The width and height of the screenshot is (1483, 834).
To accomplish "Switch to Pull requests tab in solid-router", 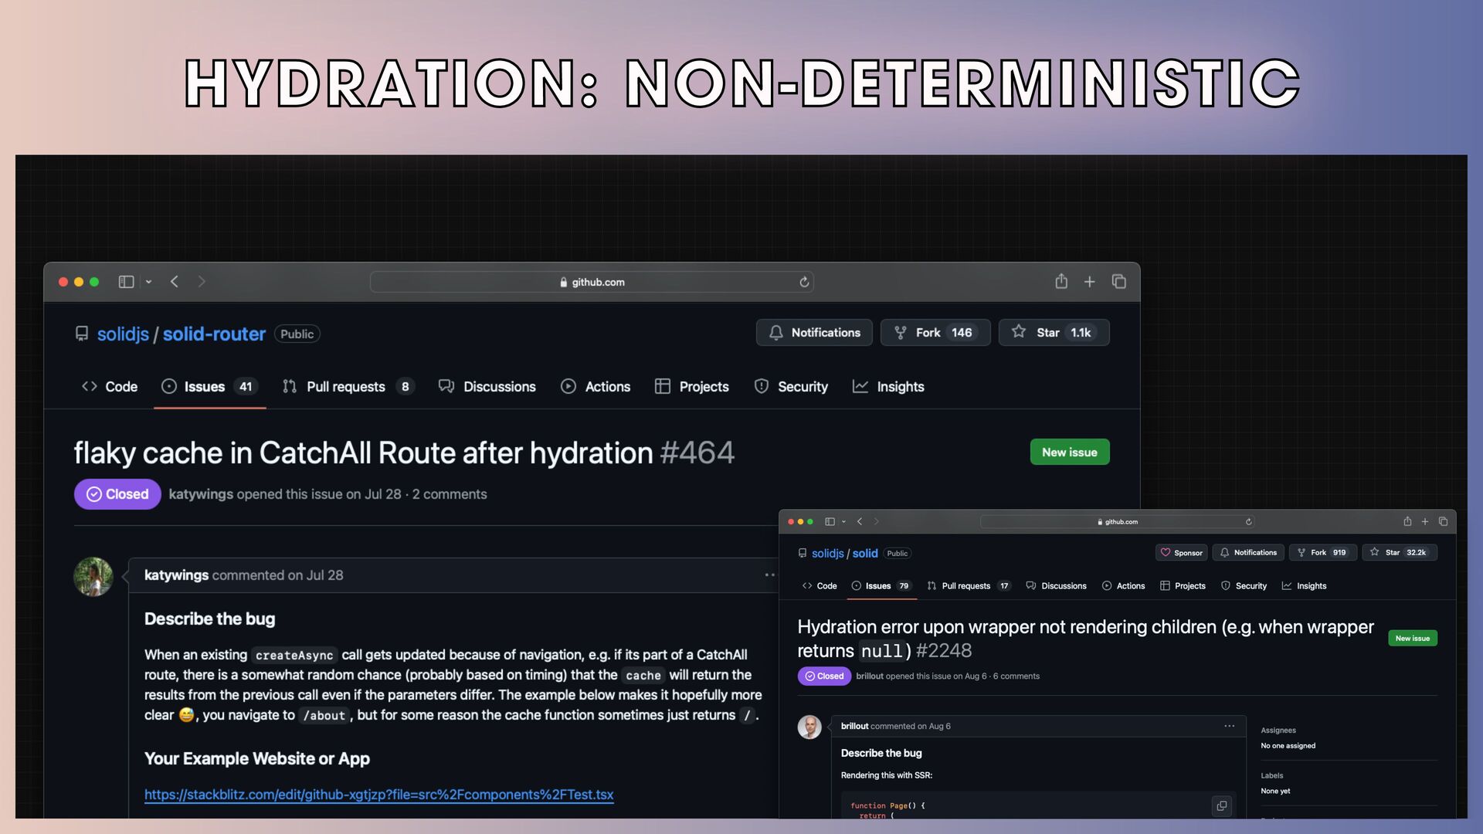I will pos(345,387).
